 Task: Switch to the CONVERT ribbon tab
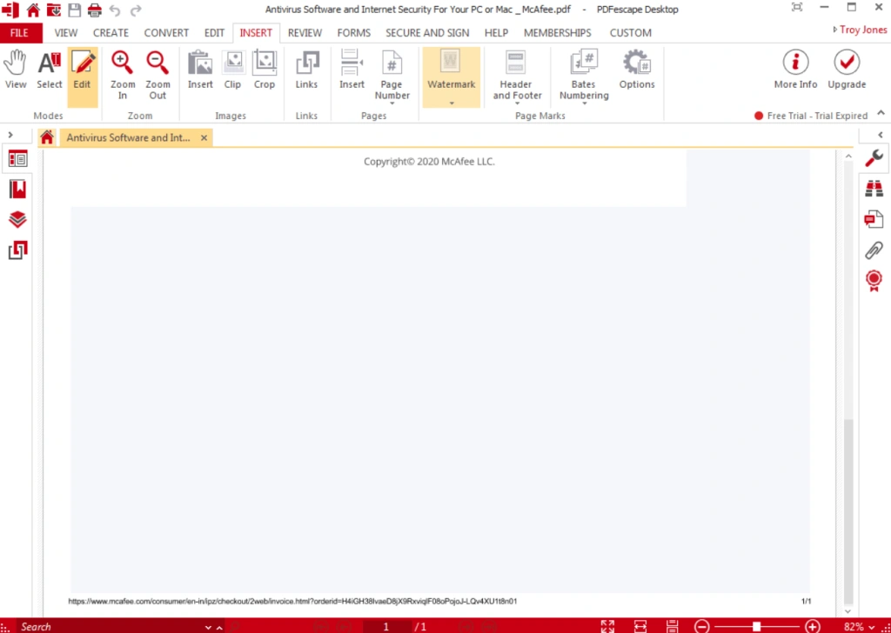(166, 33)
